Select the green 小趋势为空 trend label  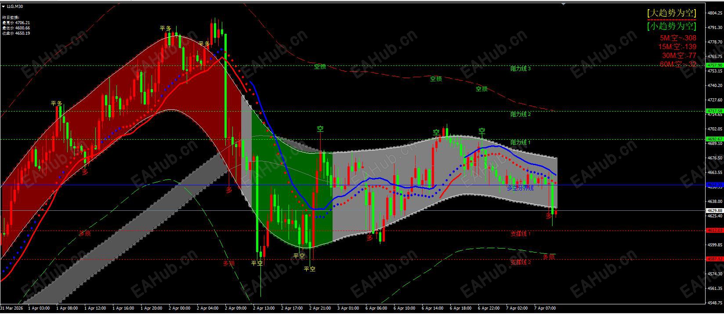point(672,26)
